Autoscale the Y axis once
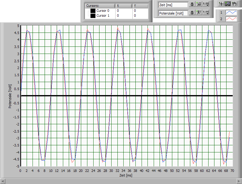 [x=199, y=12]
